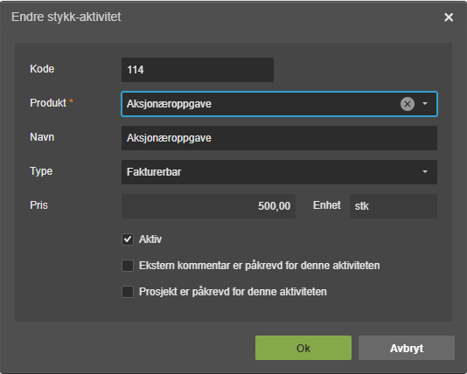This screenshot has width=467, height=374.
Task: Confirm changes with the Ok button
Action: (303, 348)
